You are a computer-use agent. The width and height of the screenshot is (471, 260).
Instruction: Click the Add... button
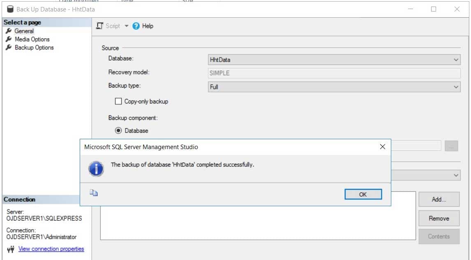coord(439,199)
